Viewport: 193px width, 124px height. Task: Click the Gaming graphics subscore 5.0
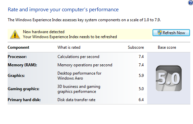click(141, 89)
